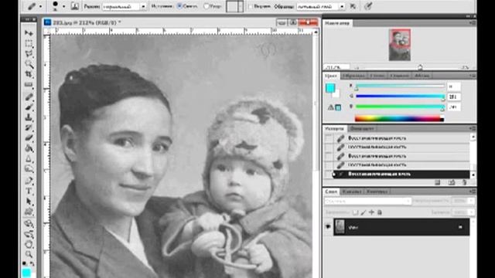
Task: Select the Shape tool
Action: click(x=29, y=212)
